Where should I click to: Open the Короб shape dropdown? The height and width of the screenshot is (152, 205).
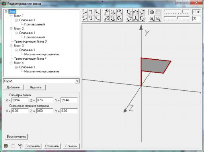[77, 81]
